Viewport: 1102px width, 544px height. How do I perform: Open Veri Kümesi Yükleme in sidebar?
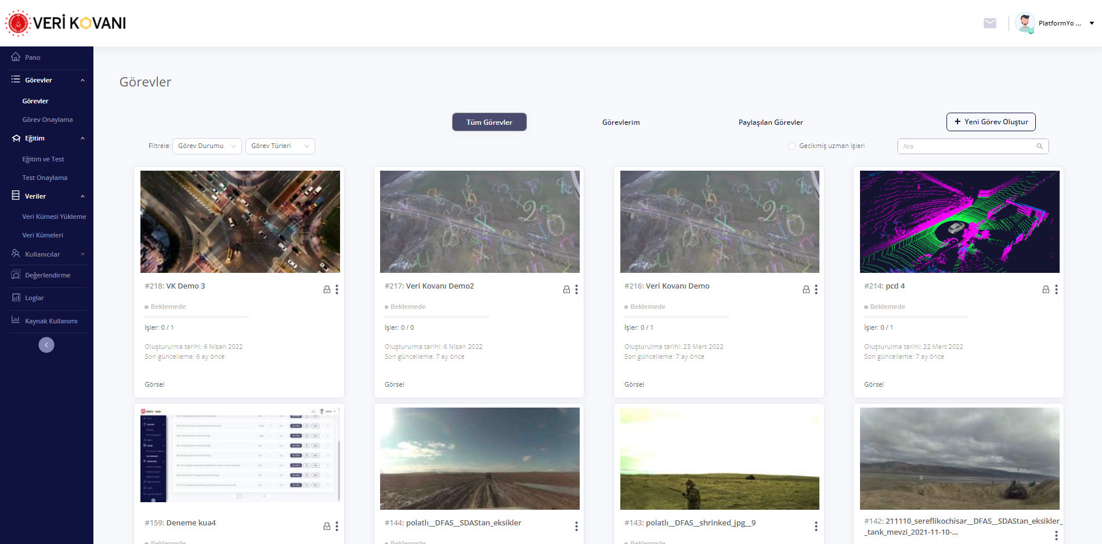click(x=54, y=217)
